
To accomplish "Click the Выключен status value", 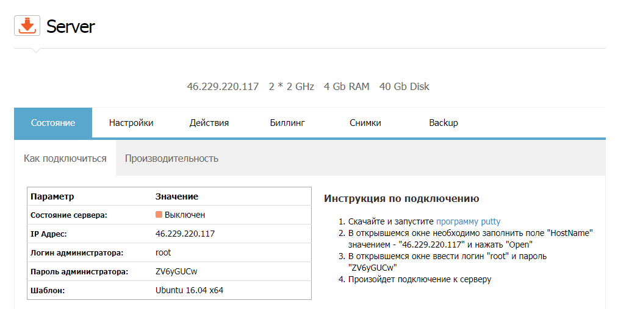I will 185,215.
